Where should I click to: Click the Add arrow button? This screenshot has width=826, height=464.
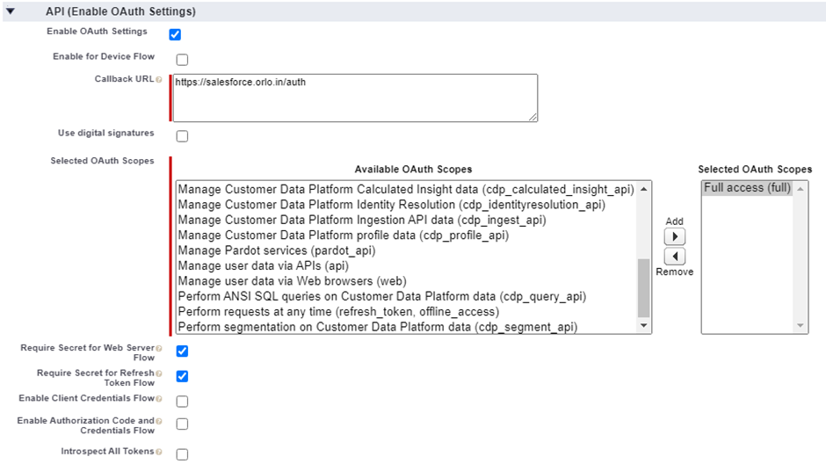click(x=674, y=237)
